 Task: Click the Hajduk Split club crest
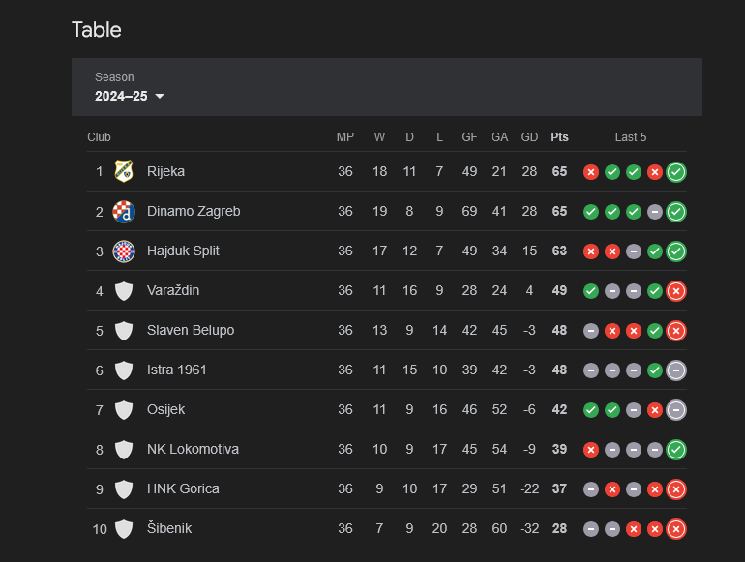pyautogui.click(x=123, y=251)
